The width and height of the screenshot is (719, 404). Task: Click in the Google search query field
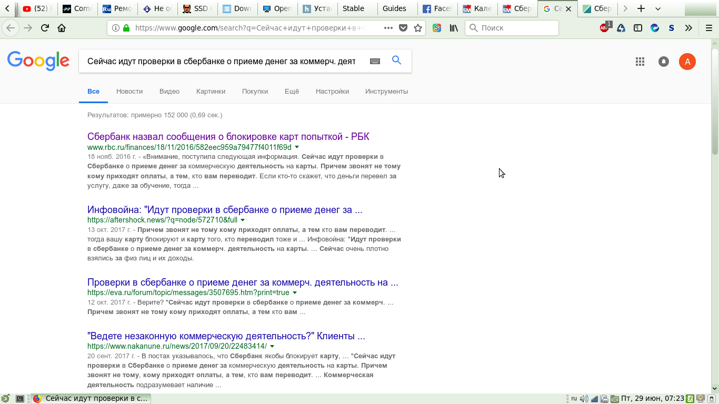221,61
